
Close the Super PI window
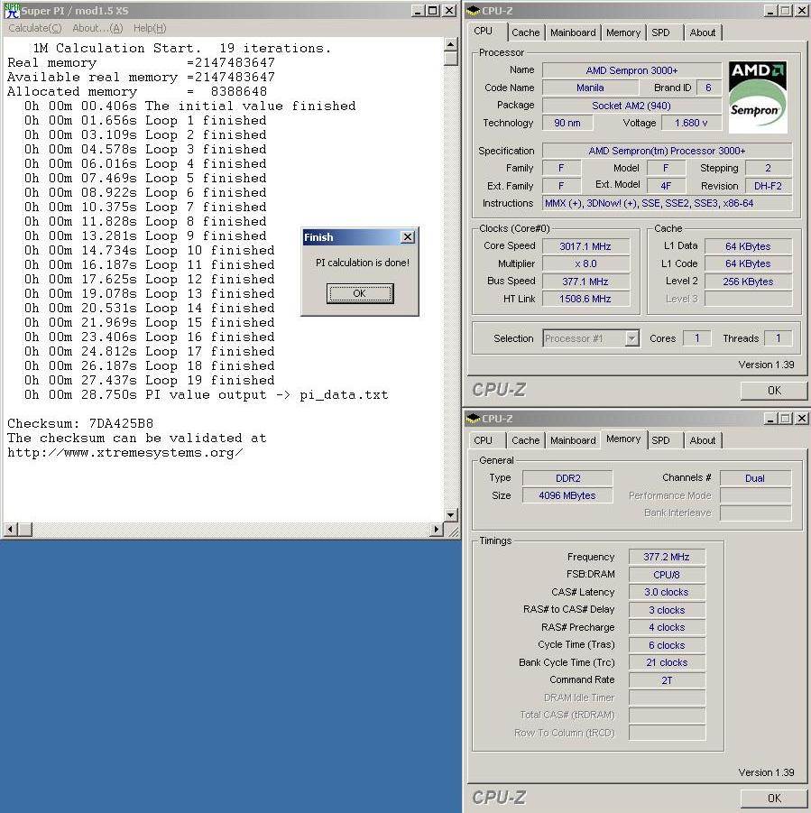coord(449,10)
